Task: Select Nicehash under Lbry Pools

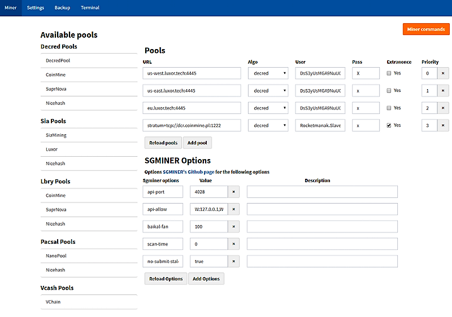Action: (89, 224)
